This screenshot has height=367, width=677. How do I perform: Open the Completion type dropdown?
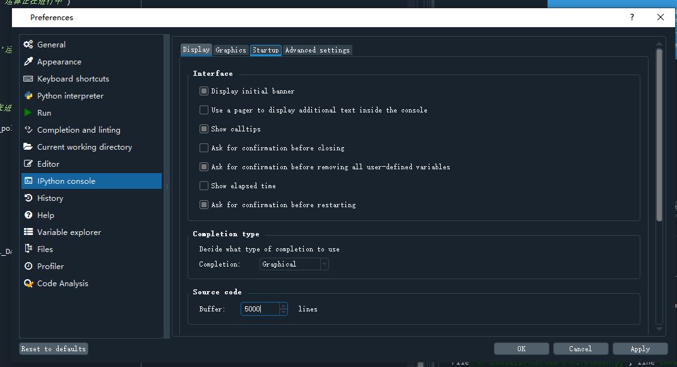(294, 264)
